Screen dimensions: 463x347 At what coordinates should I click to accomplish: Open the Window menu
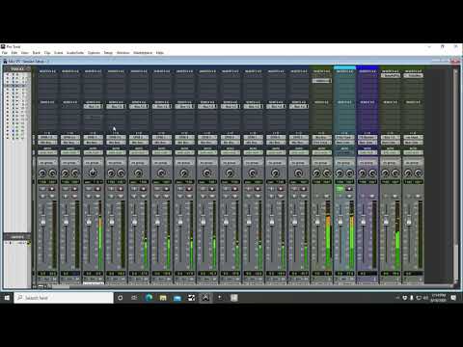coord(123,53)
